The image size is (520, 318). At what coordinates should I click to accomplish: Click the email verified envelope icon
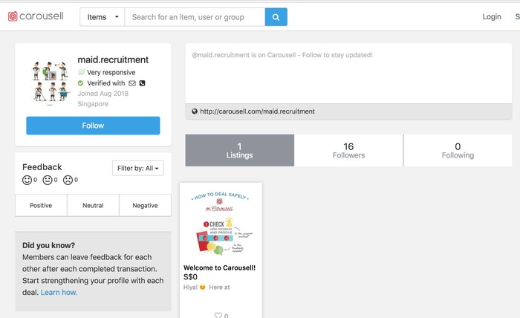pos(132,83)
